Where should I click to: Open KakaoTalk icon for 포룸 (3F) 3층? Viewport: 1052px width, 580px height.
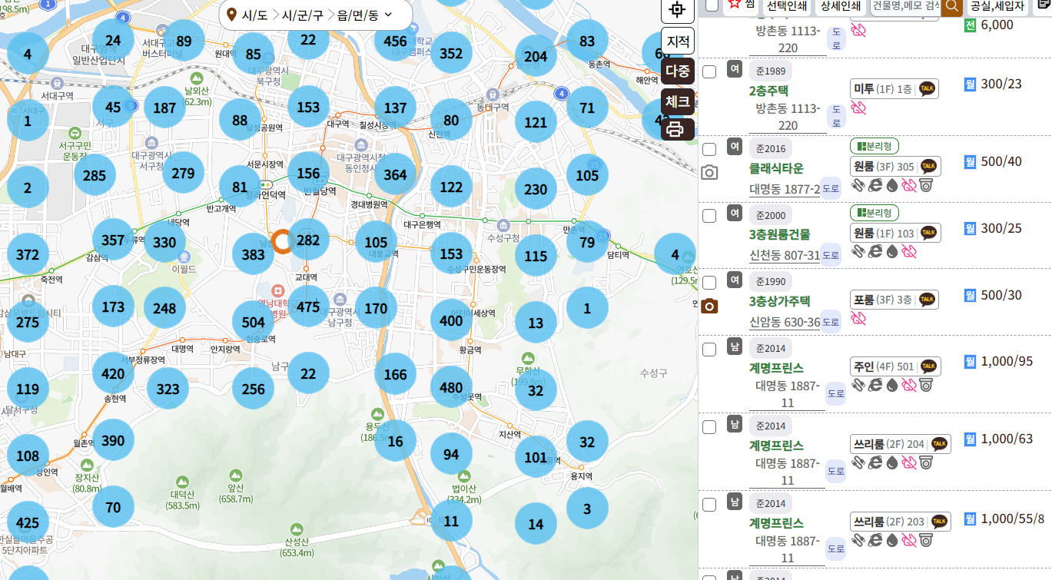(x=928, y=300)
